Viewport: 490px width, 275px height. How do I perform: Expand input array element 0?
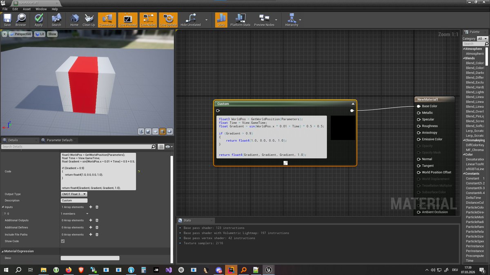pos(5,213)
